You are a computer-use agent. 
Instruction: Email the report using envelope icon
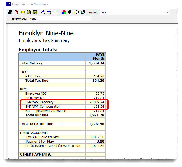pyautogui.click(x=22, y=12)
